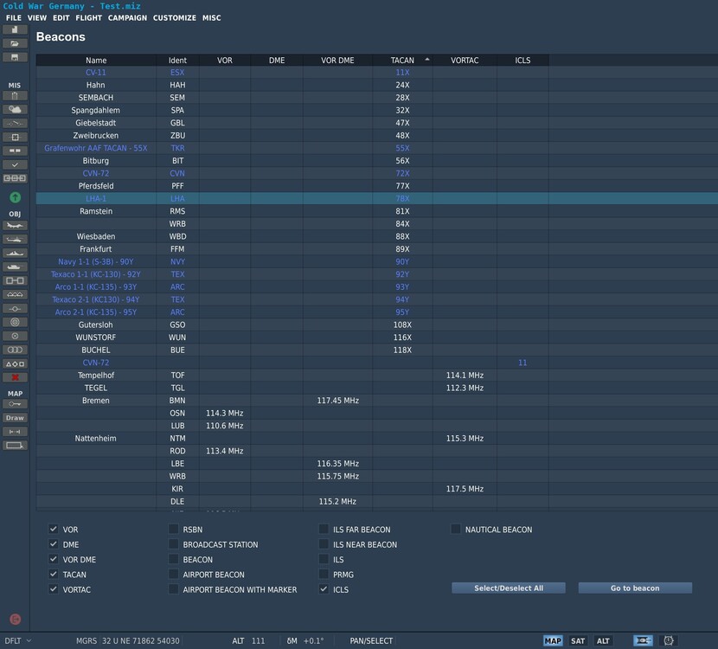Select the Ramstein beacon row
This screenshot has height=649, width=718.
tap(377, 211)
